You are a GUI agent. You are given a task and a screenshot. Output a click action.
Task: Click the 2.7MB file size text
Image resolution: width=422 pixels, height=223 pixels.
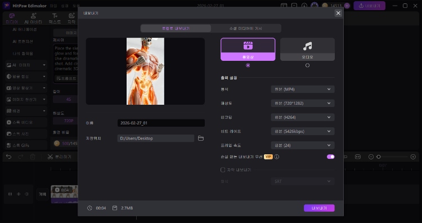[127, 208]
